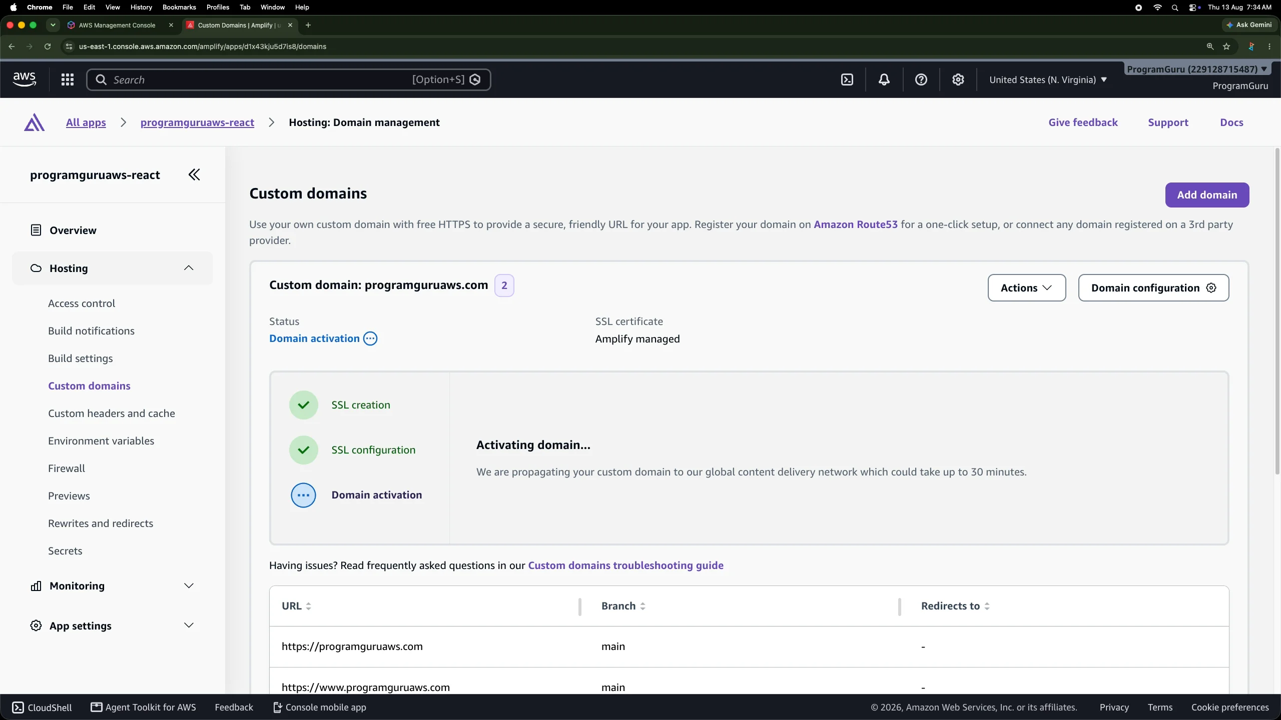Open Domain configuration

click(1153, 287)
